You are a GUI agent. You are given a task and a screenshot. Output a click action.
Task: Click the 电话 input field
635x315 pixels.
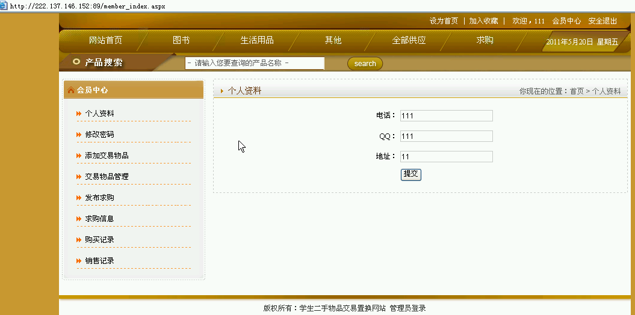pyautogui.click(x=446, y=115)
